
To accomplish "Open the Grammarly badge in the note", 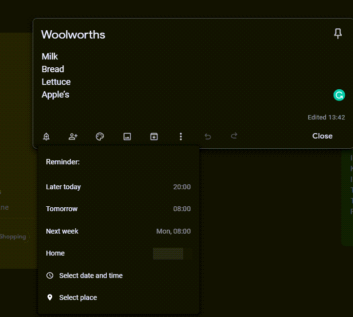I will [x=339, y=95].
